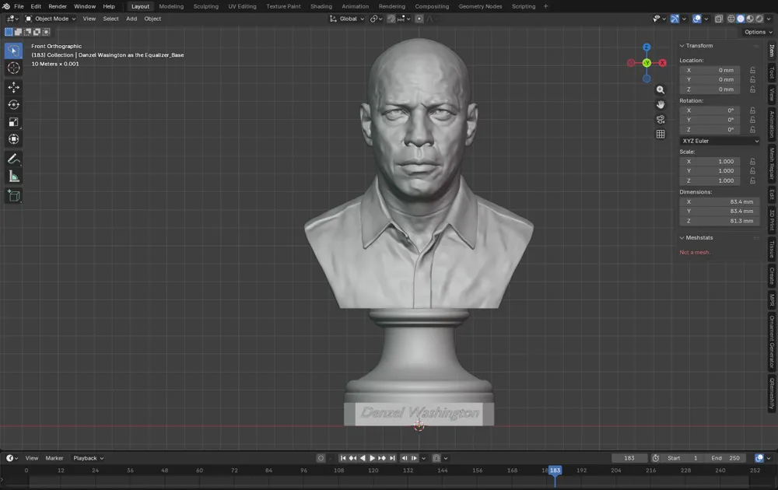Click the Dimensions Z field 81.3 mm
This screenshot has width=778, height=490.
(720, 221)
